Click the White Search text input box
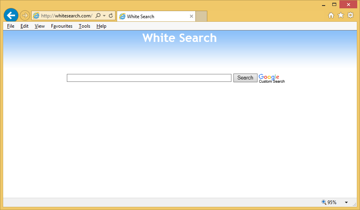 [x=149, y=78]
